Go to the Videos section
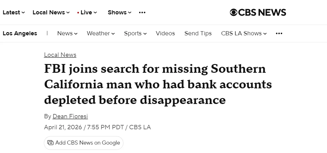The height and width of the screenshot is (153, 327). click(x=165, y=33)
